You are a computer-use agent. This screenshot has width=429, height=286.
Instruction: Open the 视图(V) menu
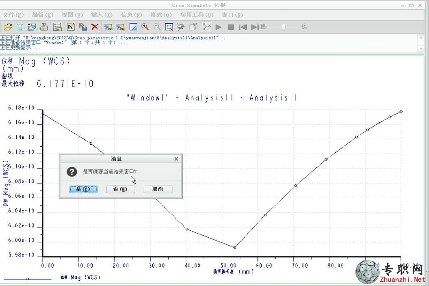[x=72, y=15]
